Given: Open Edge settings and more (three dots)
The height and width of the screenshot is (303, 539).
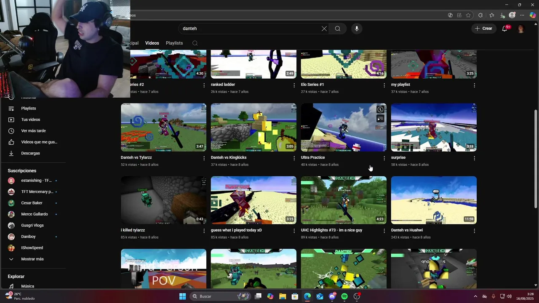Looking at the screenshot, I should click(x=523, y=15).
